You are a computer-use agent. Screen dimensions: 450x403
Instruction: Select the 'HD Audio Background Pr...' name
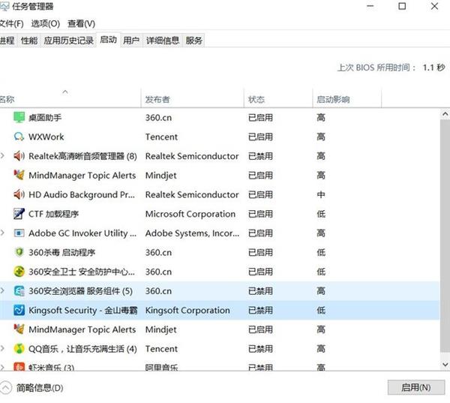point(82,194)
